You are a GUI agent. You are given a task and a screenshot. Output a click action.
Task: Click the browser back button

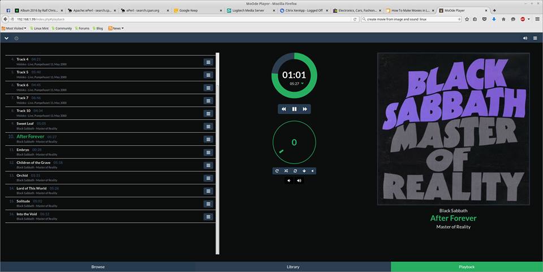point(6,19)
